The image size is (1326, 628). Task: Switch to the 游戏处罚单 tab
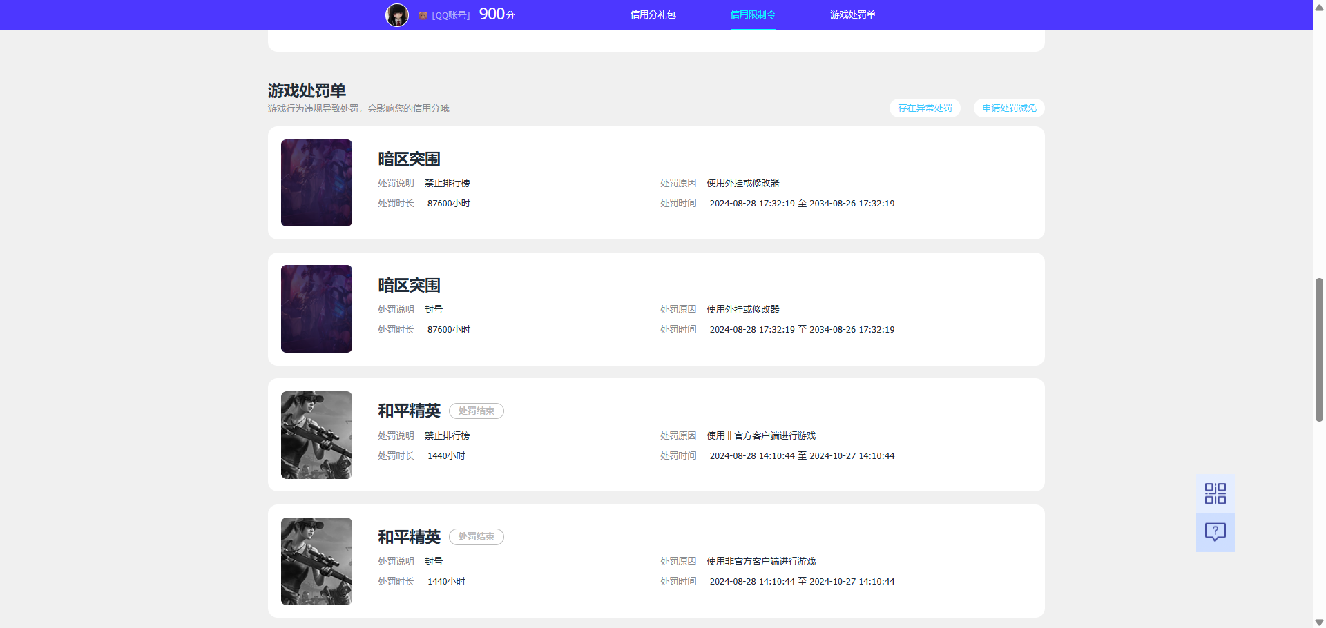pyautogui.click(x=853, y=14)
